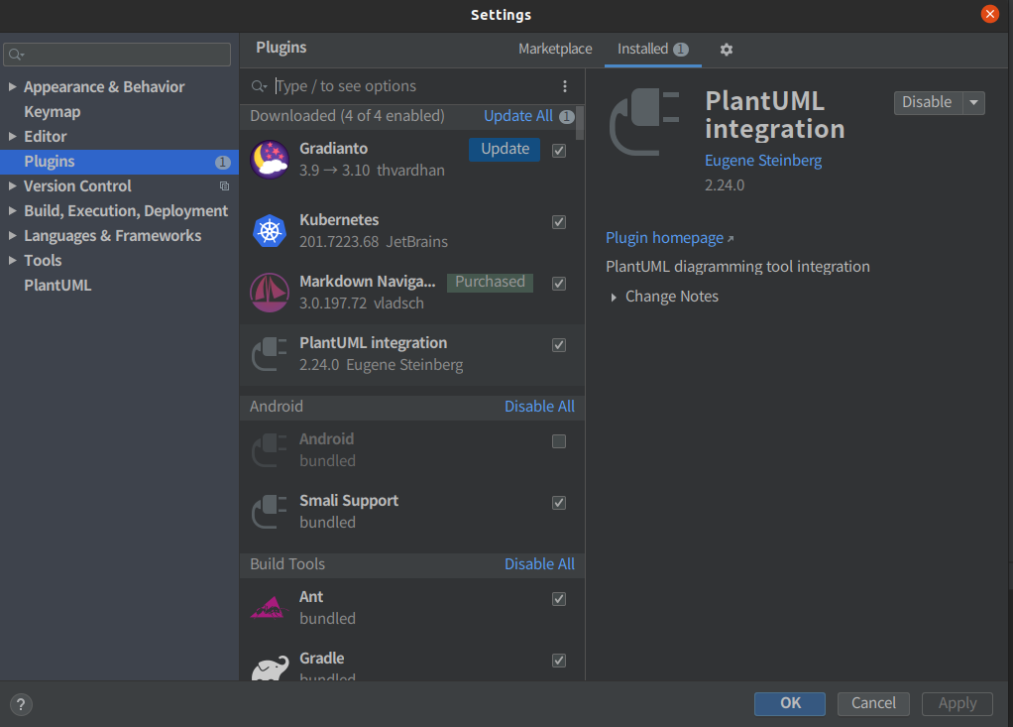The height and width of the screenshot is (727, 1013).
Task: Click the Gradianto plugin icon
Action: [270, 160]
